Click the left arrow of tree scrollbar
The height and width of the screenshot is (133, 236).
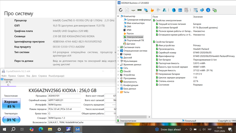coord(118,117)
